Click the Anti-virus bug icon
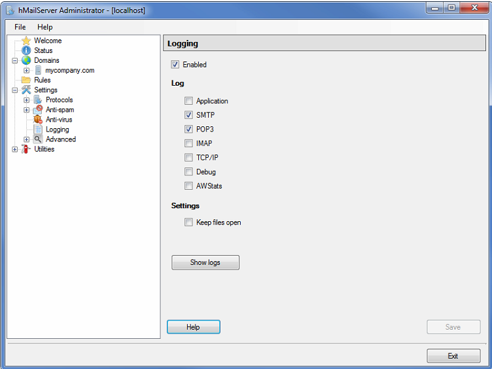This screenshot has width=492, height=369. [38, 120]
